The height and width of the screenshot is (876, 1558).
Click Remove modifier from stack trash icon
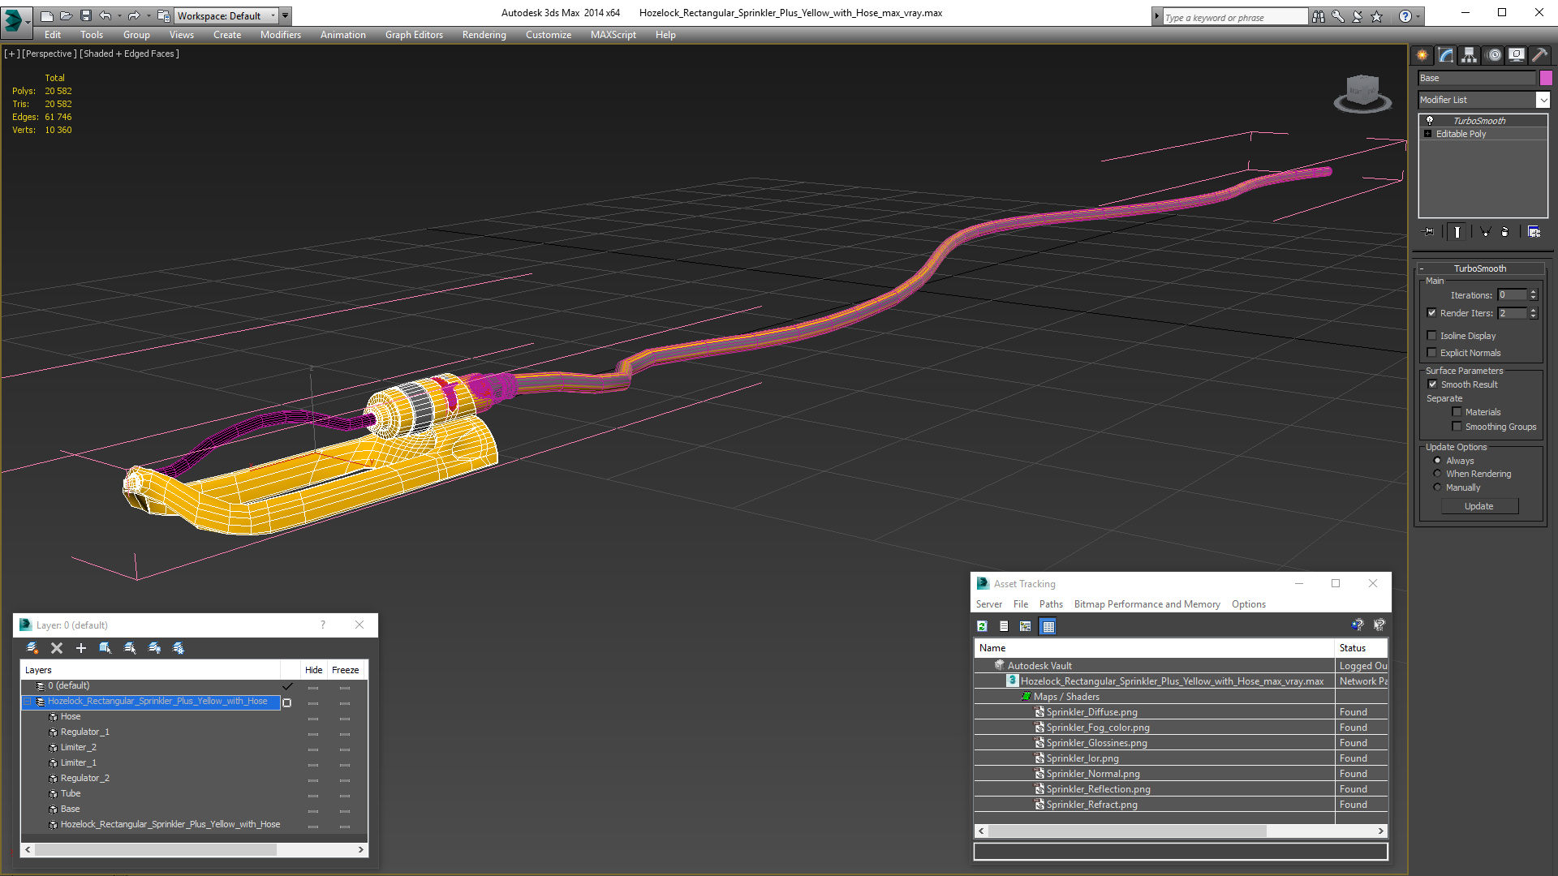click(x=1504, y=232)
